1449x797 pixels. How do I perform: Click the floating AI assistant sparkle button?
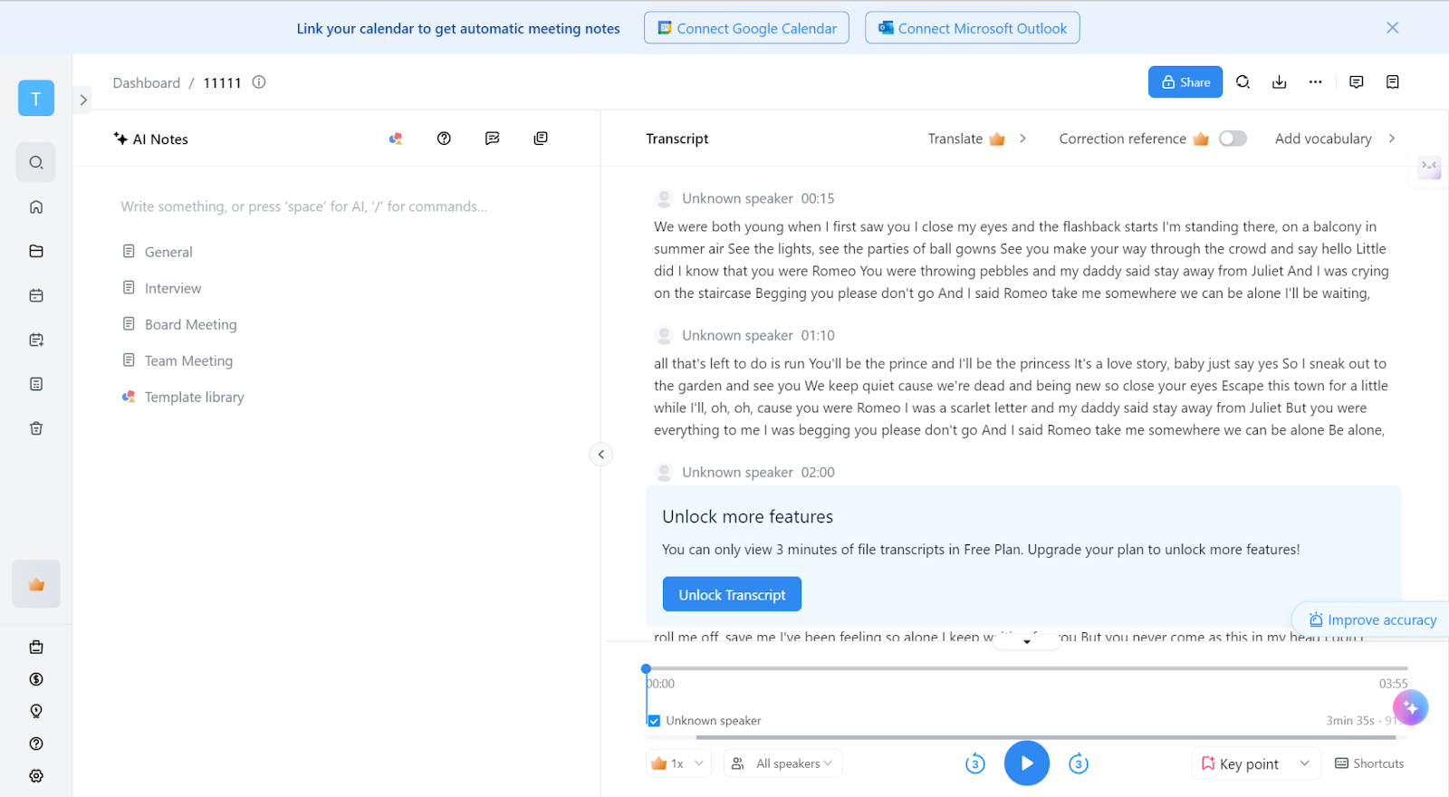click(1411, 707)
